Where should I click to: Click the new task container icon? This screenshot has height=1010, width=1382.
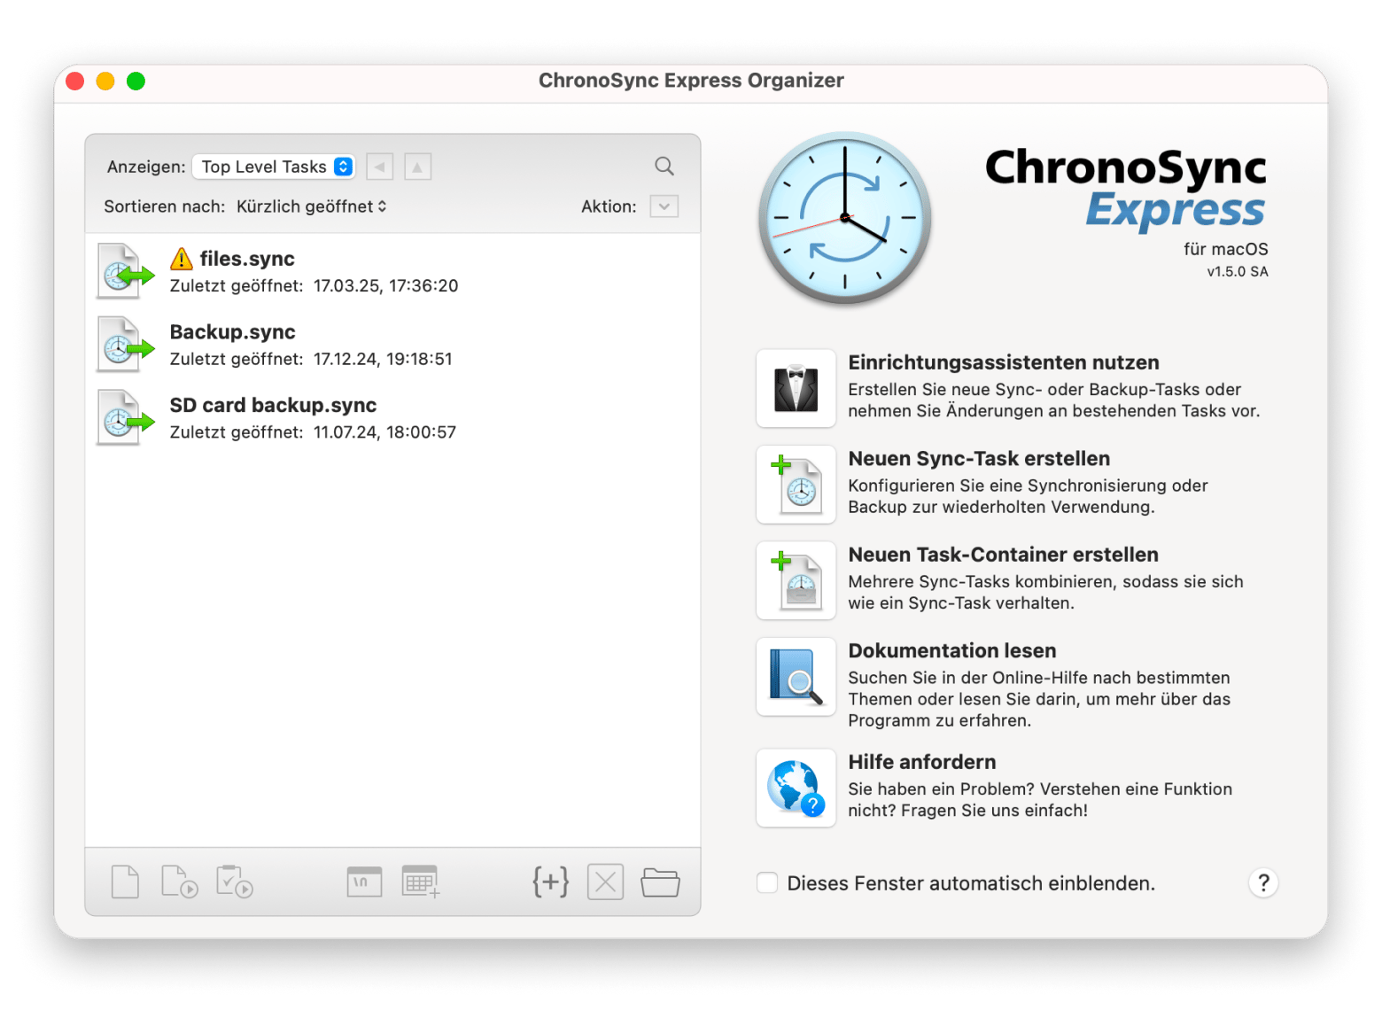(x=796, y=580)
